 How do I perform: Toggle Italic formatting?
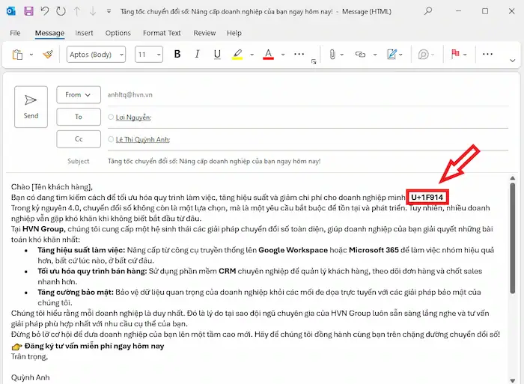197,55
